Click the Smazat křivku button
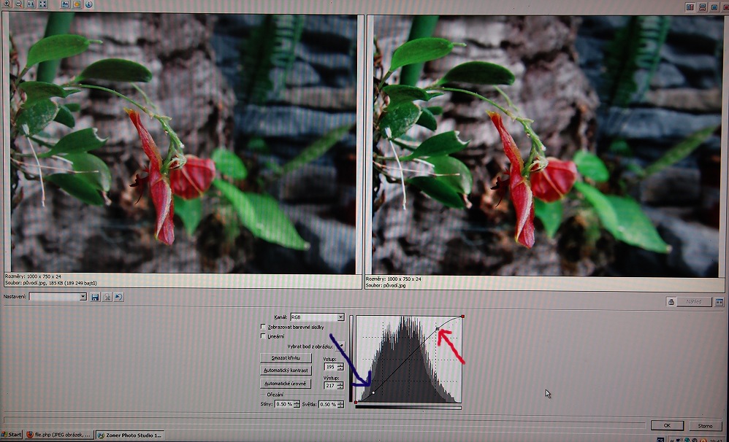 click(x=286, y=358)
